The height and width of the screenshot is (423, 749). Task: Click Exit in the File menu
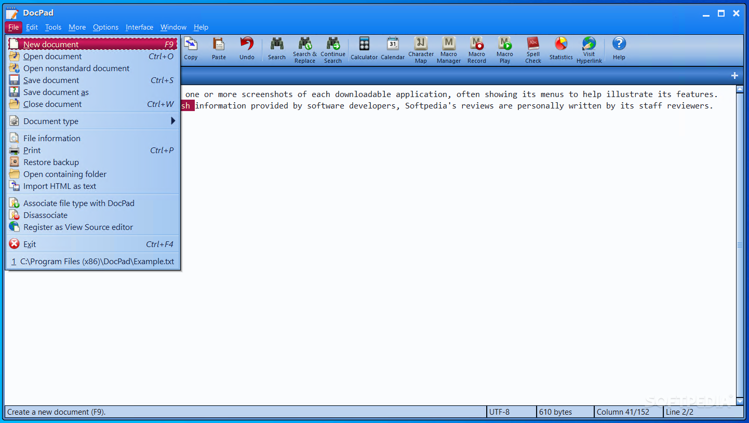[x=93, y=244]
